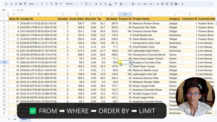The height and width of the screenshot is (122, 217).
Task: Decrease decimal places
Action: 51,4
